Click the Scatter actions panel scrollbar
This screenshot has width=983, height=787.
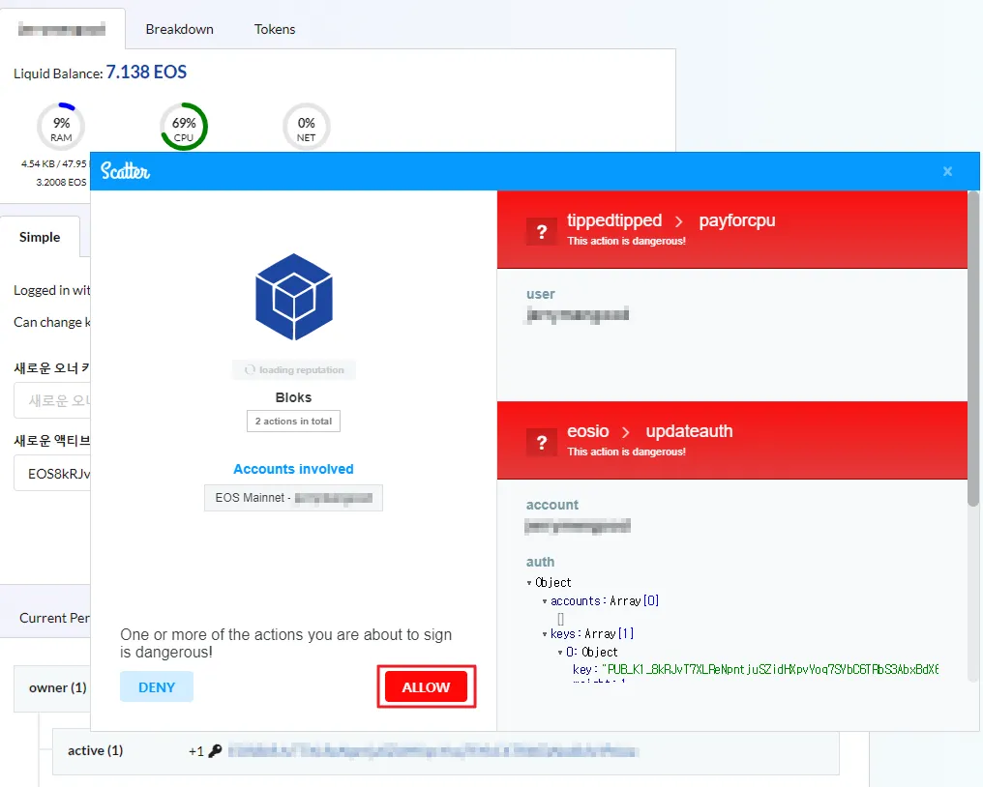pos(973,348)
